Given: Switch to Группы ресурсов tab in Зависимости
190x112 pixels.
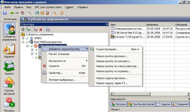Looking at the screenshot, I should (x=141, y=104).
